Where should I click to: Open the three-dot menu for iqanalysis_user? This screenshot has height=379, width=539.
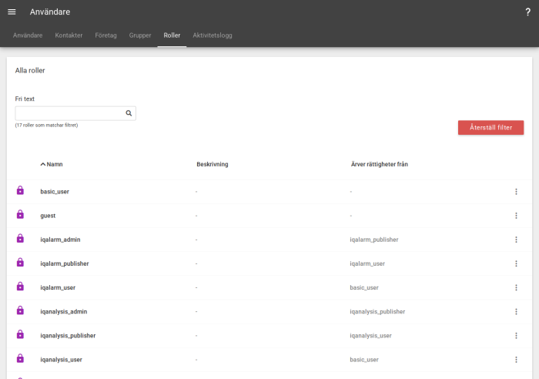click(516, 360)
